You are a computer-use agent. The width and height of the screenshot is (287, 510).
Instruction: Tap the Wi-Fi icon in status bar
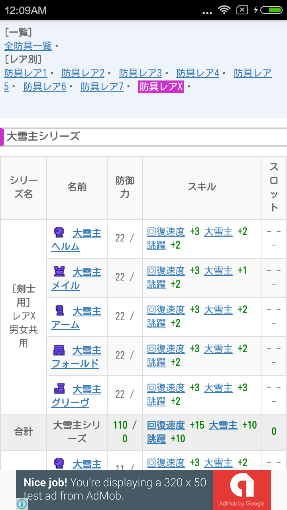click(x=224, y=10)
